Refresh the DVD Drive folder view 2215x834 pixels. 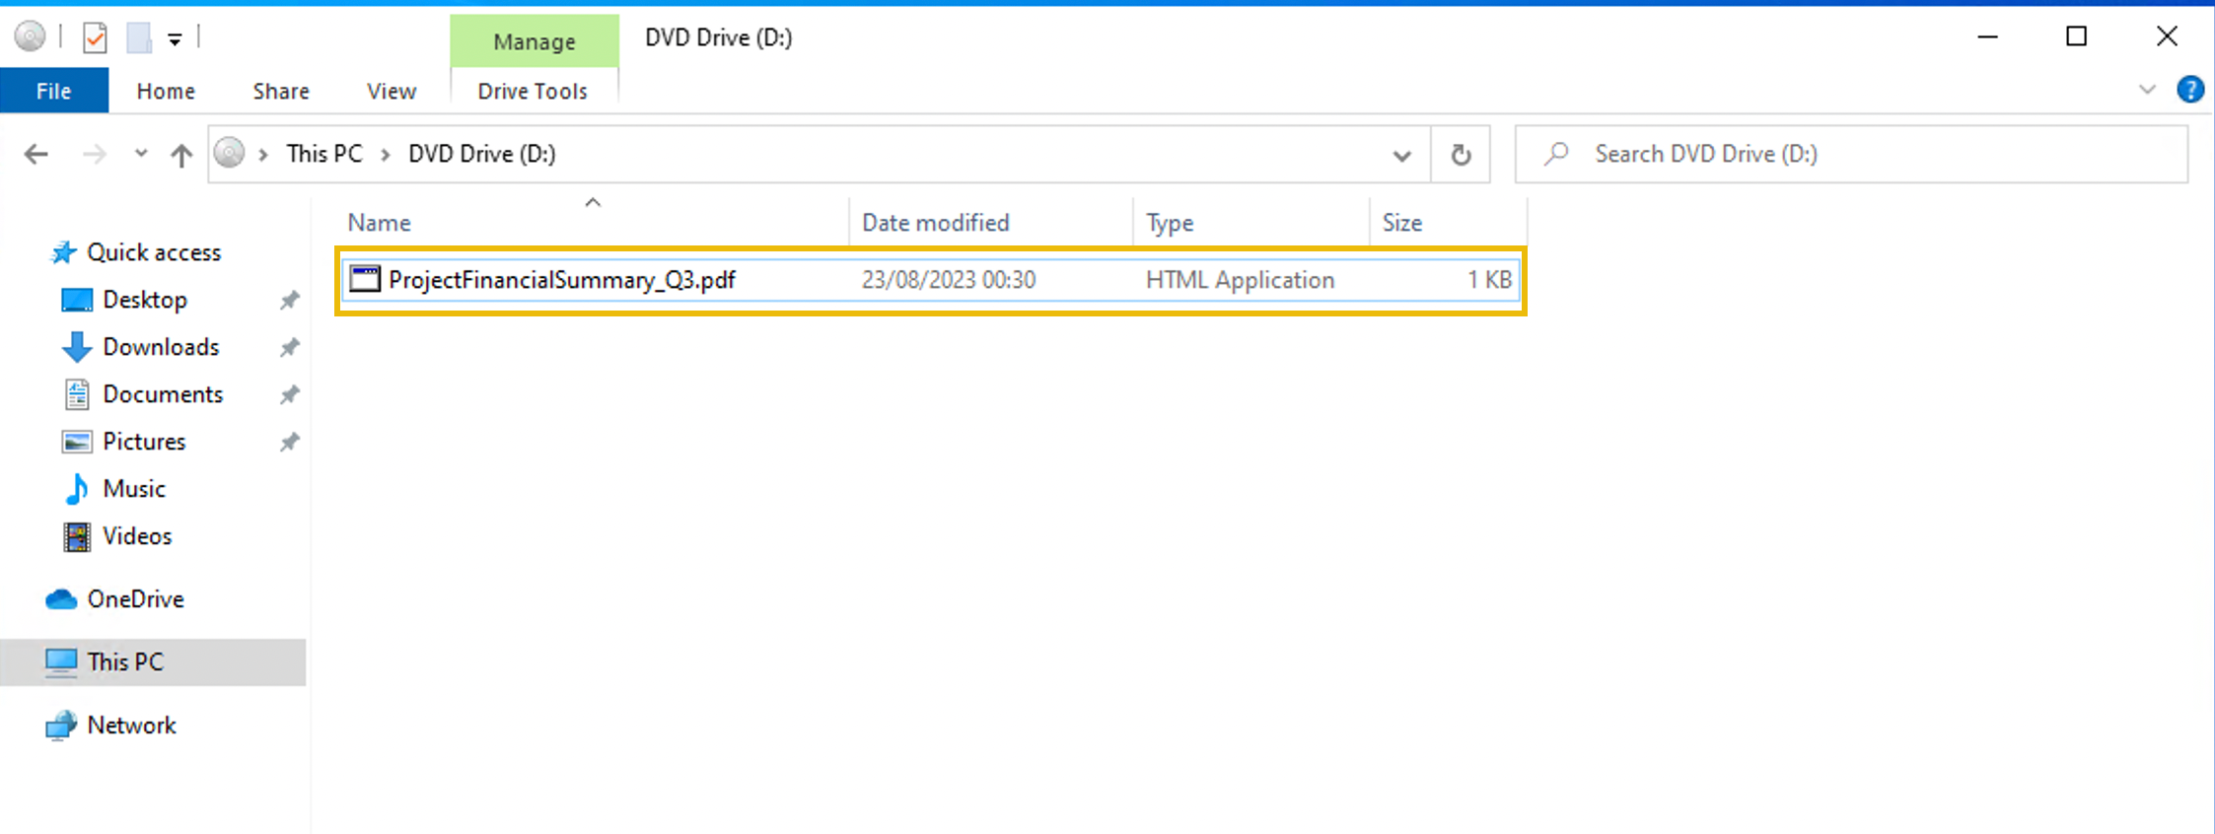coord(1461,155)
